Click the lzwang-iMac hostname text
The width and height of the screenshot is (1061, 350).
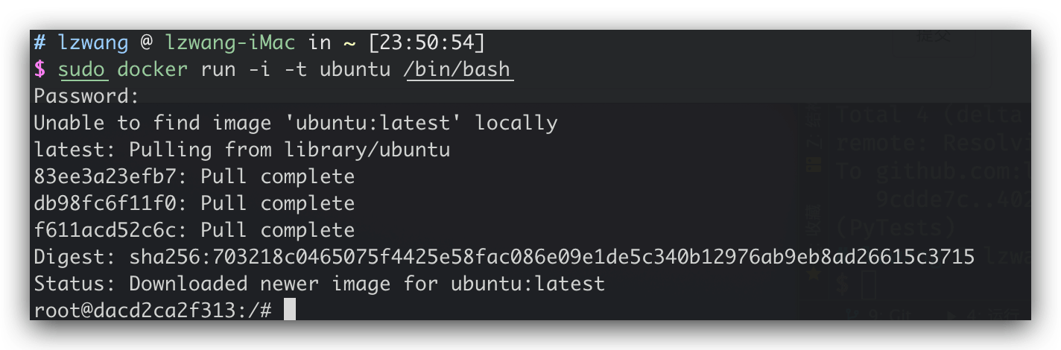click(230, 43)
